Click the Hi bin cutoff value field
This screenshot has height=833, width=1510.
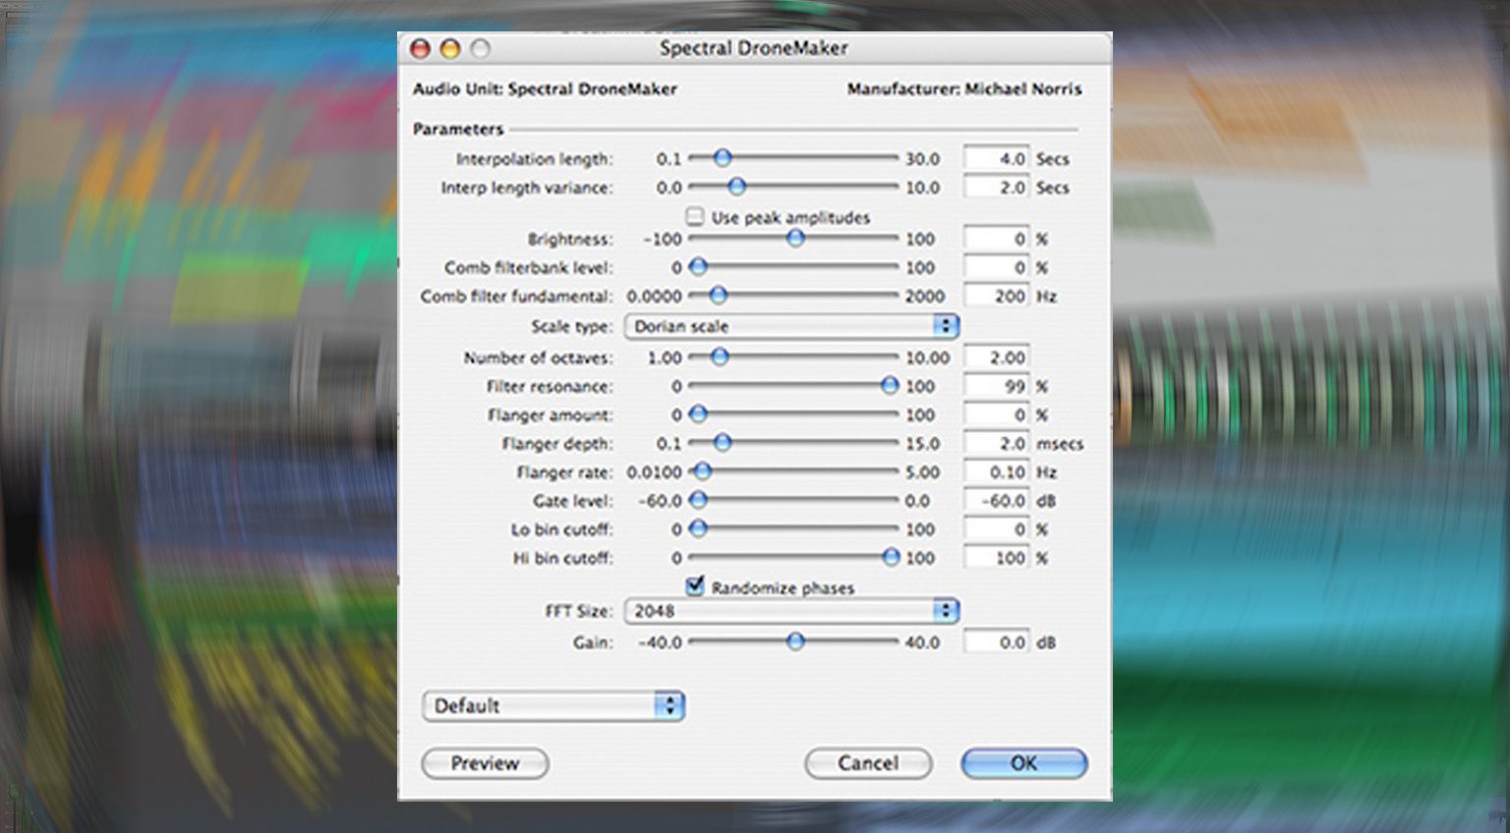pos(996,557)
